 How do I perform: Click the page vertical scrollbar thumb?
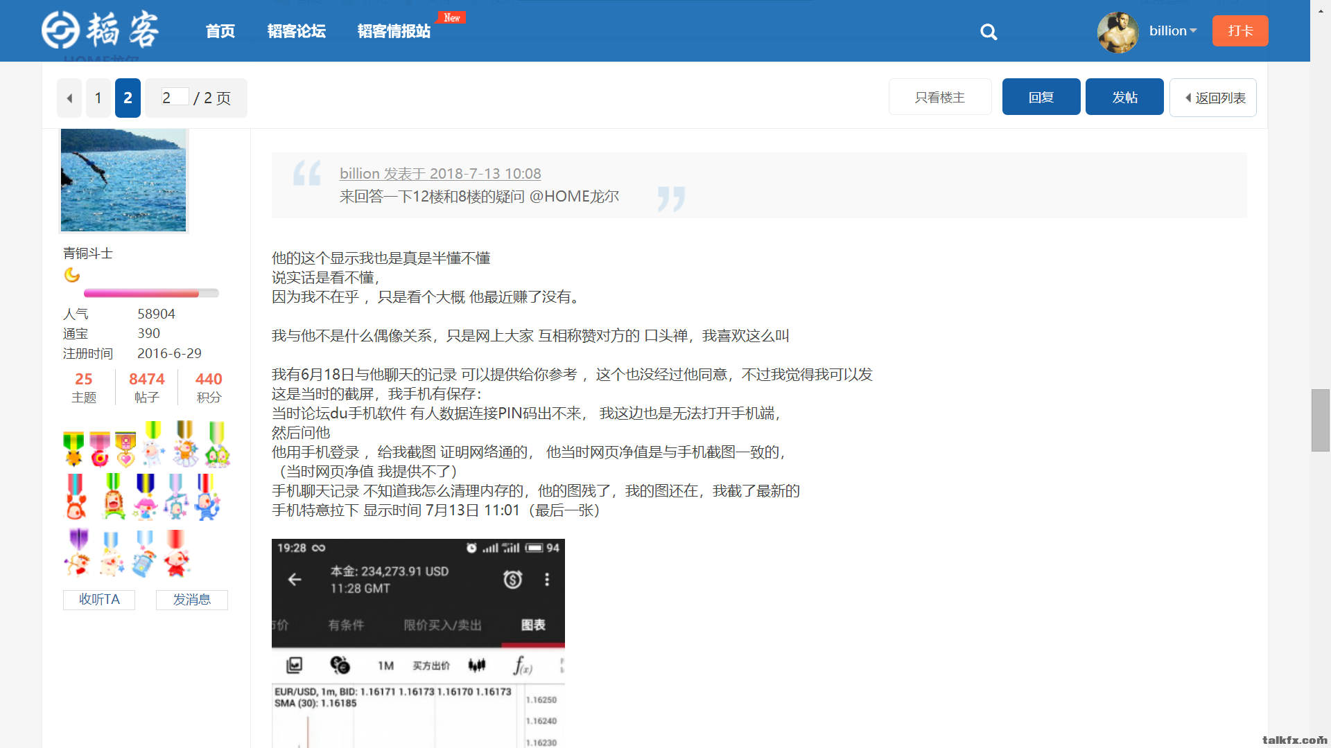[1320, 420]
